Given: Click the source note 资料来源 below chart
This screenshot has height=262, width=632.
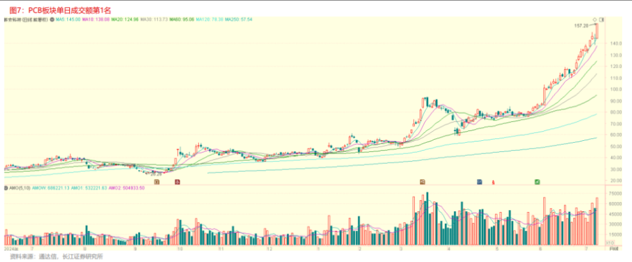Looking at the screenshot, I should tap(56, 257).
